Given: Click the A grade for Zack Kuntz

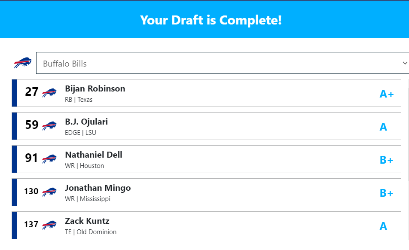Looking at the screenshot, I should pyautogui.click(x=383, y=226).
